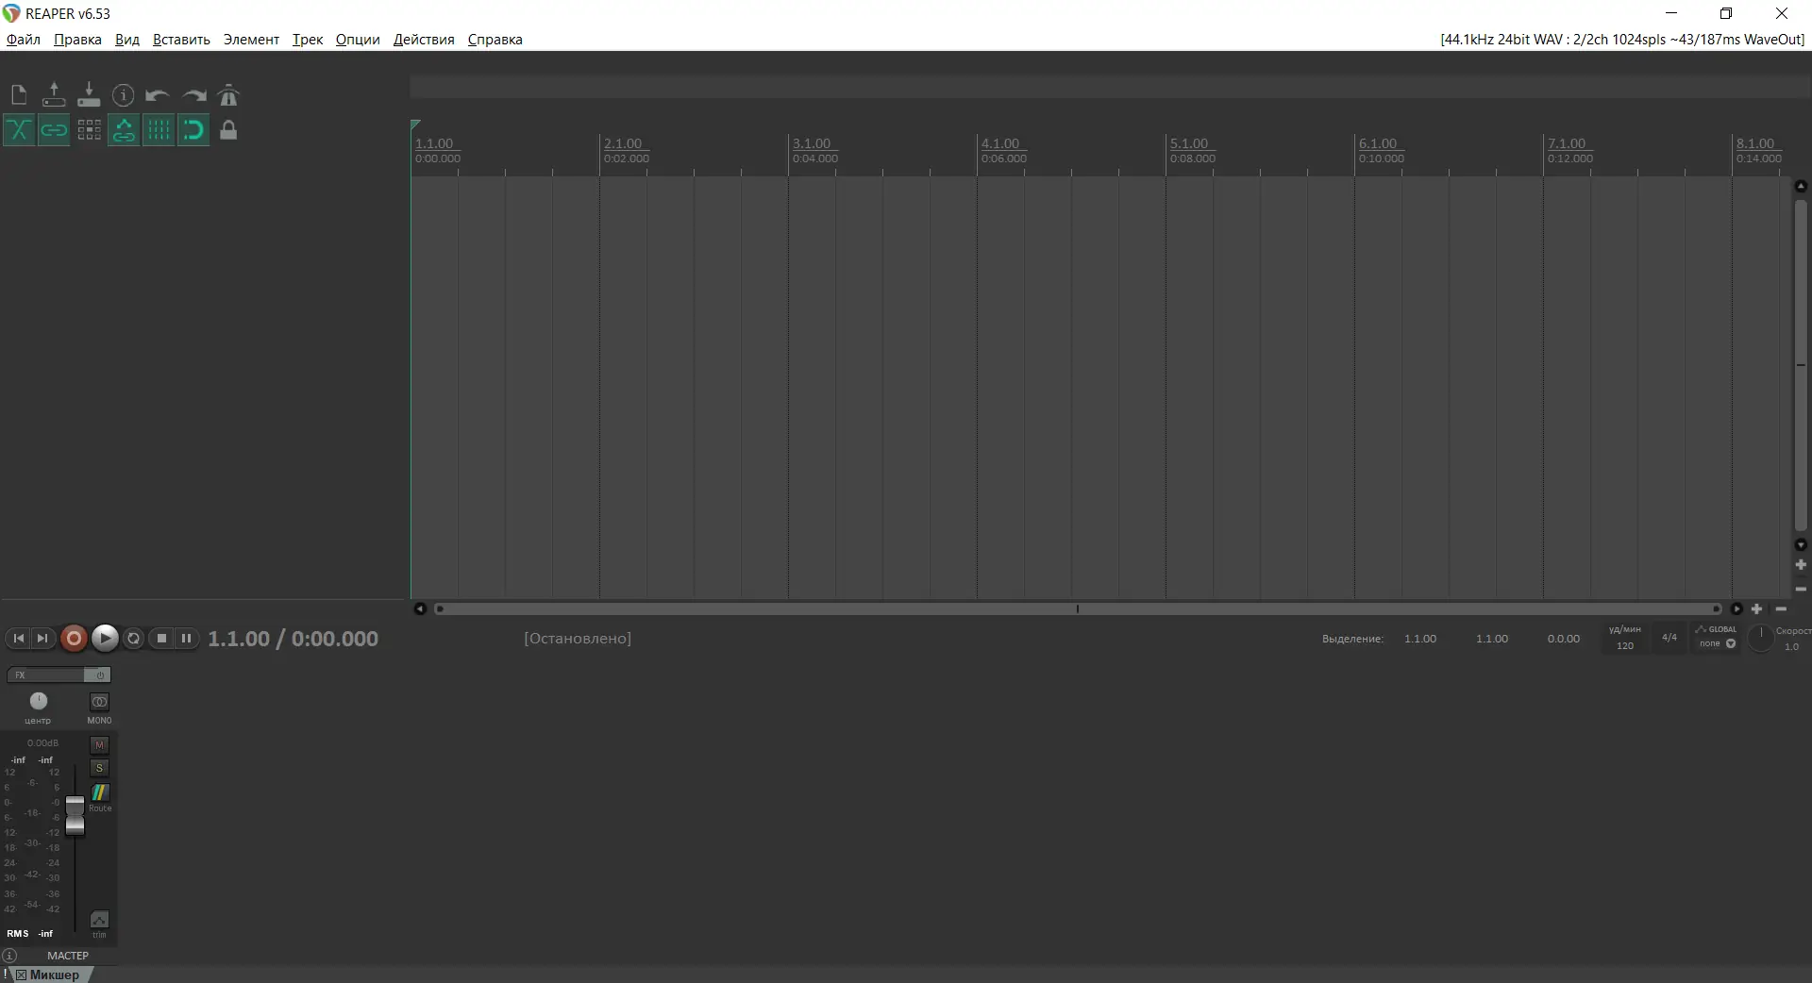Toggle auto-crossfade toolbar button

point(19,130)
